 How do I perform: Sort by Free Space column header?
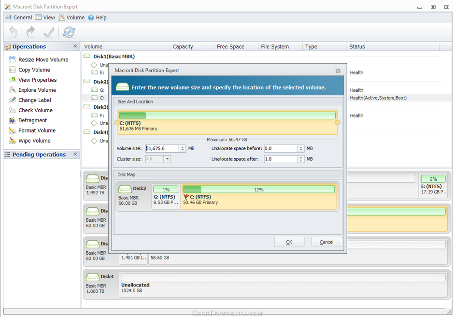tap(236, 46)
